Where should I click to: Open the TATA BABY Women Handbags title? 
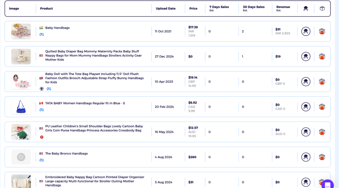85,103
